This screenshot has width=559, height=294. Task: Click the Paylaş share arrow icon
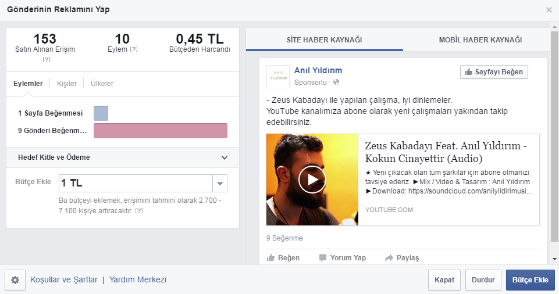coord(389,258)
